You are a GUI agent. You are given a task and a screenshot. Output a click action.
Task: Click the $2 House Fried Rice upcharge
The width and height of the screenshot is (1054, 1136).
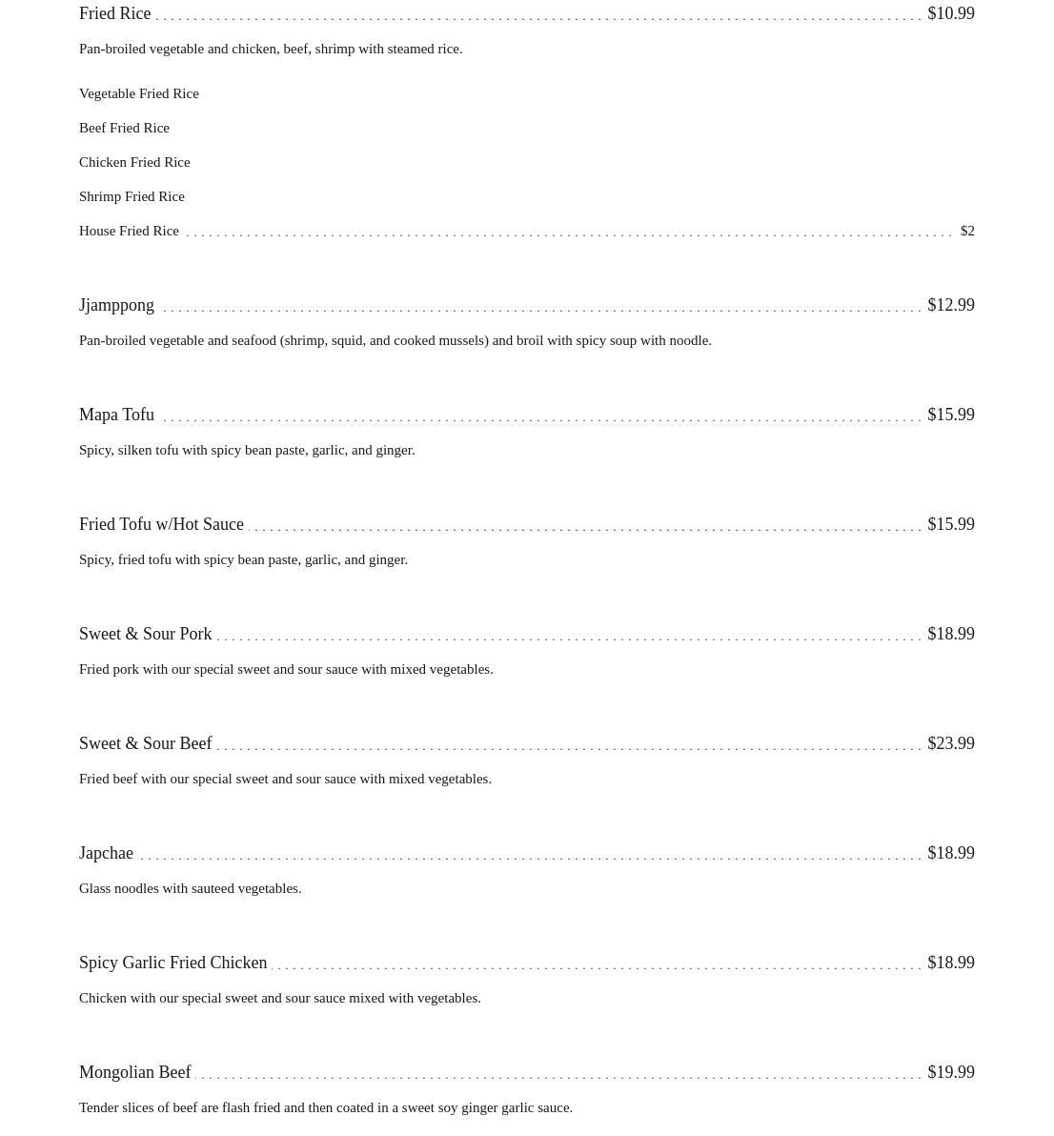point(967,231)
